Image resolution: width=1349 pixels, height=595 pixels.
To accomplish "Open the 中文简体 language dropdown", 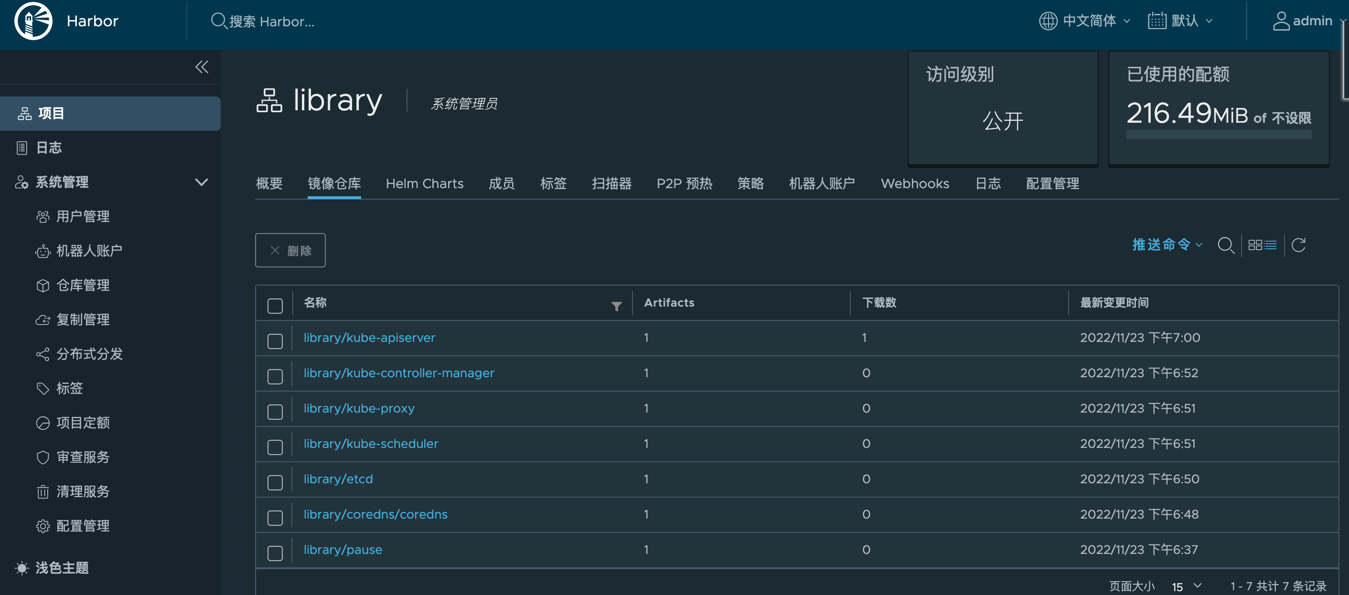I will 1085,21.
